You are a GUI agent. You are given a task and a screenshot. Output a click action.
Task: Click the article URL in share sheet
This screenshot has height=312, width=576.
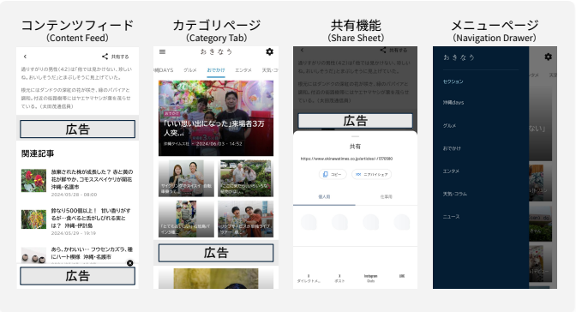[346, 159]
